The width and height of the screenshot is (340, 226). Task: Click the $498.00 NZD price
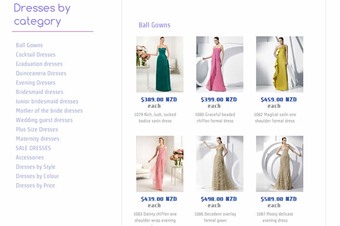click(219, 199)
